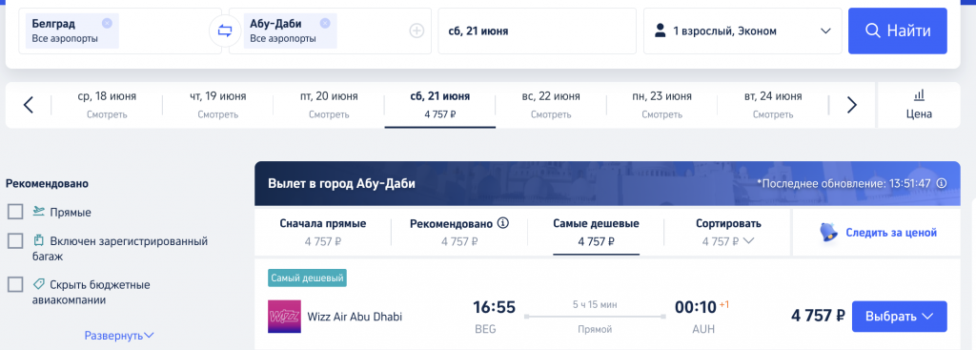This screenshot has height=350, width=976.
Task: Select the вс, 22 июня date tab
Action: pyautogui.click(x=551, y=105)
